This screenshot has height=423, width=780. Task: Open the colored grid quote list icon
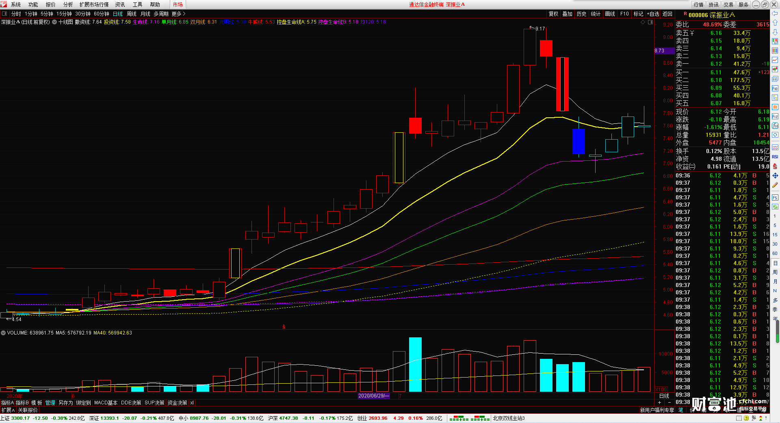(775, 51)
